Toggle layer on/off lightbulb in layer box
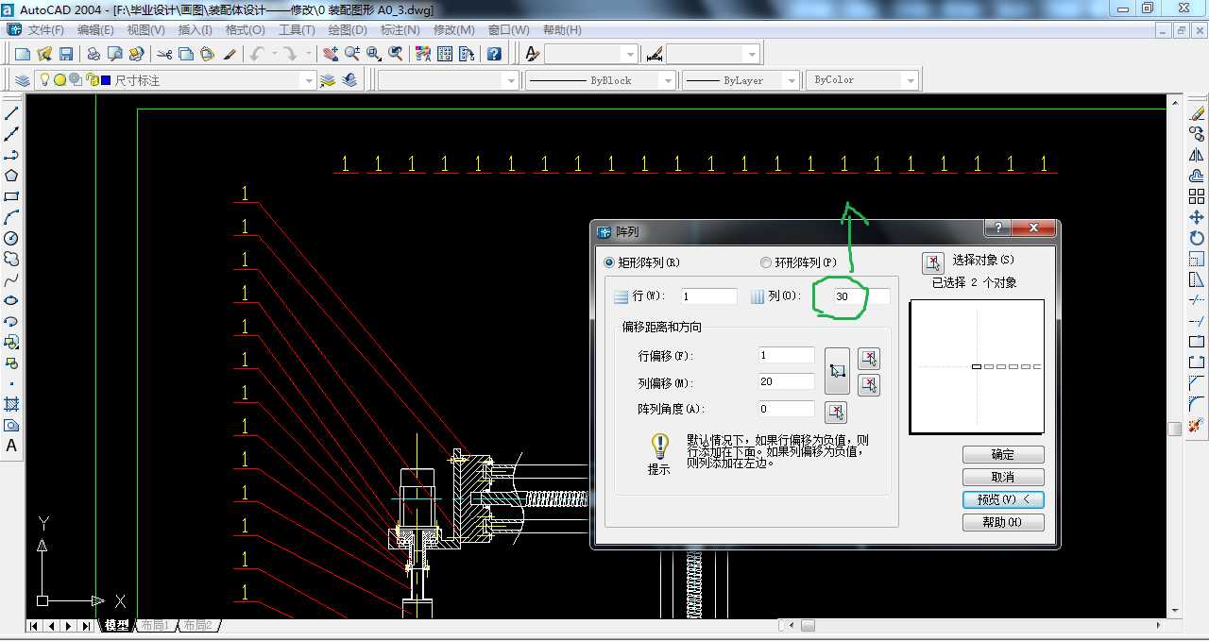Screen dimensions: 1209x641 pos(44,80)
